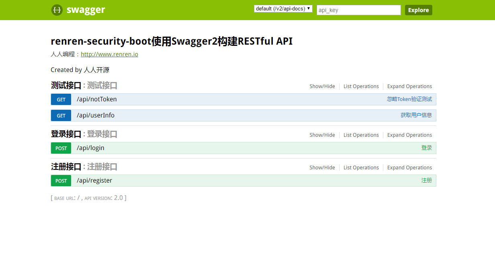Click POST badge of /api/register

click(61, 181)
